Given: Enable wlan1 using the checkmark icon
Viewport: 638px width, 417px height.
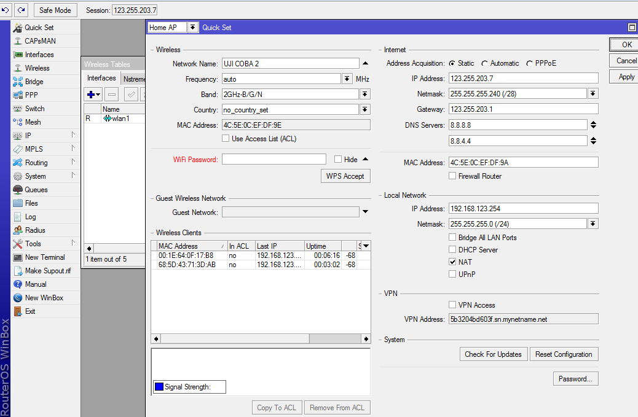Looking at the screenshot, I should point(130,94).
